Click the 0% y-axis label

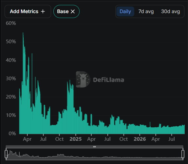click(x=12, y=134)
